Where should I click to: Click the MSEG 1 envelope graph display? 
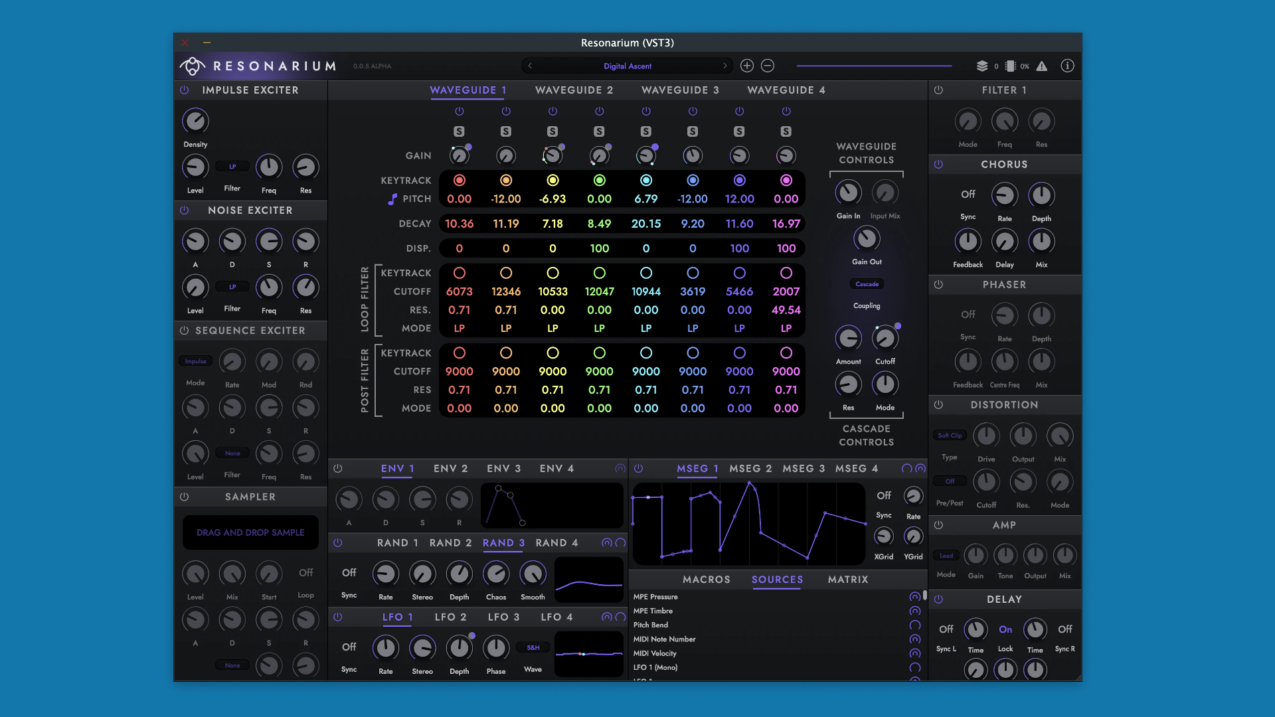click(750, 524)
